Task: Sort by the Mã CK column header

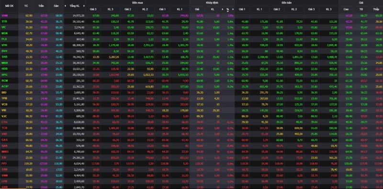Action: point(8,5)
